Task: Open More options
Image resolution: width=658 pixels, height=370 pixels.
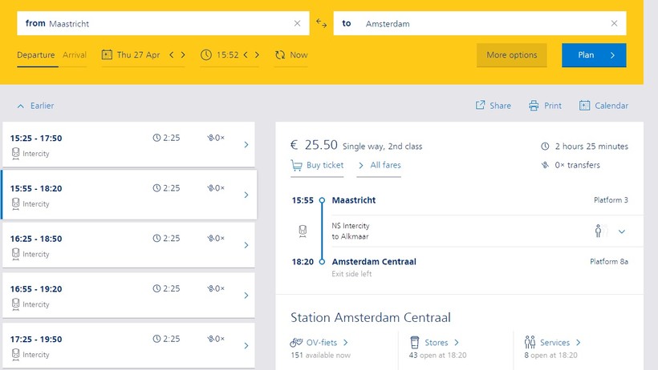Action: (x=511, y=55)
